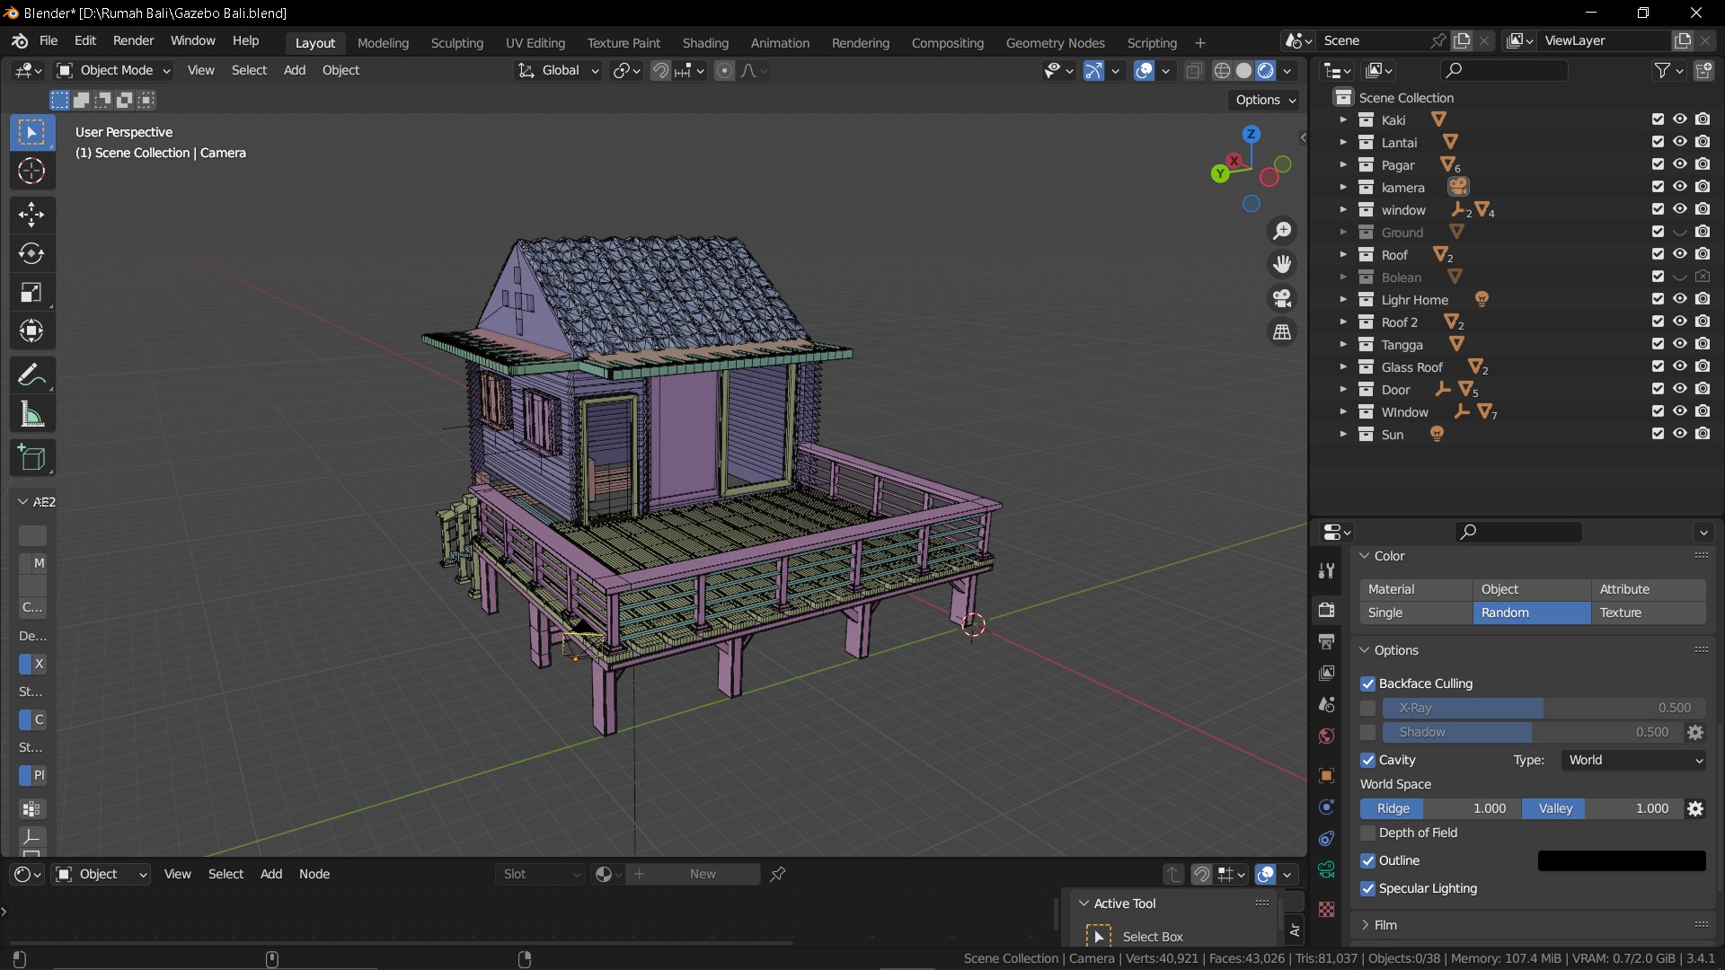This screenshot has width=1725, height=970.
Task: Click the zoom magnifier viewport gizmo
Action: coord(1282,231)
